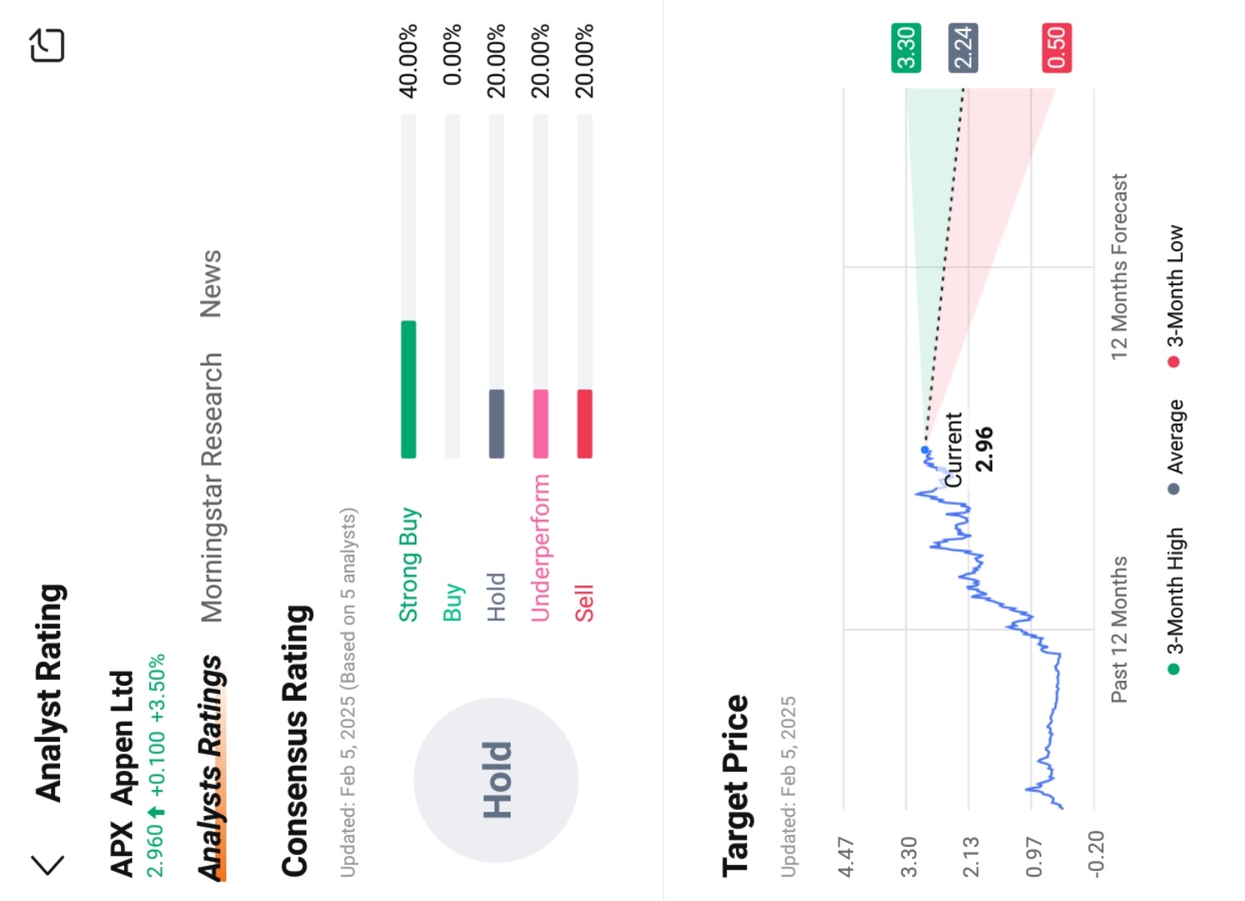This screenshot has width=1245, height=901.
Task: Click the 3.30 high target tag
Action: click(906, 48)
